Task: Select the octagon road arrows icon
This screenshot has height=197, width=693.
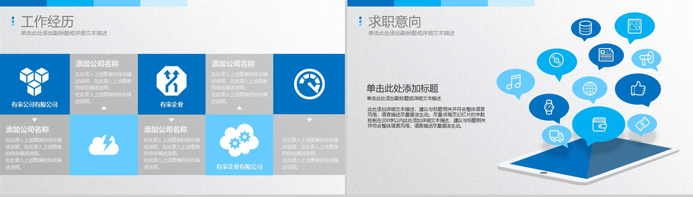Action: click(172, 80)
